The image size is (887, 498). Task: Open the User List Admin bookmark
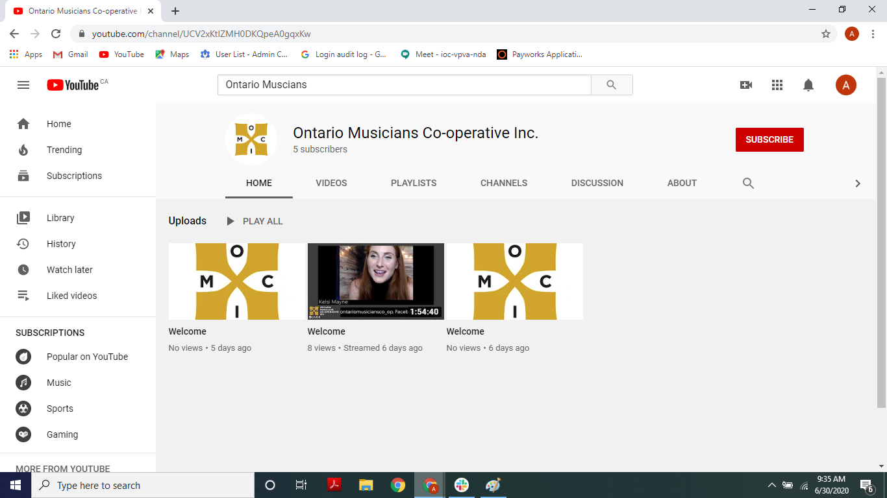tap(244, 54)
